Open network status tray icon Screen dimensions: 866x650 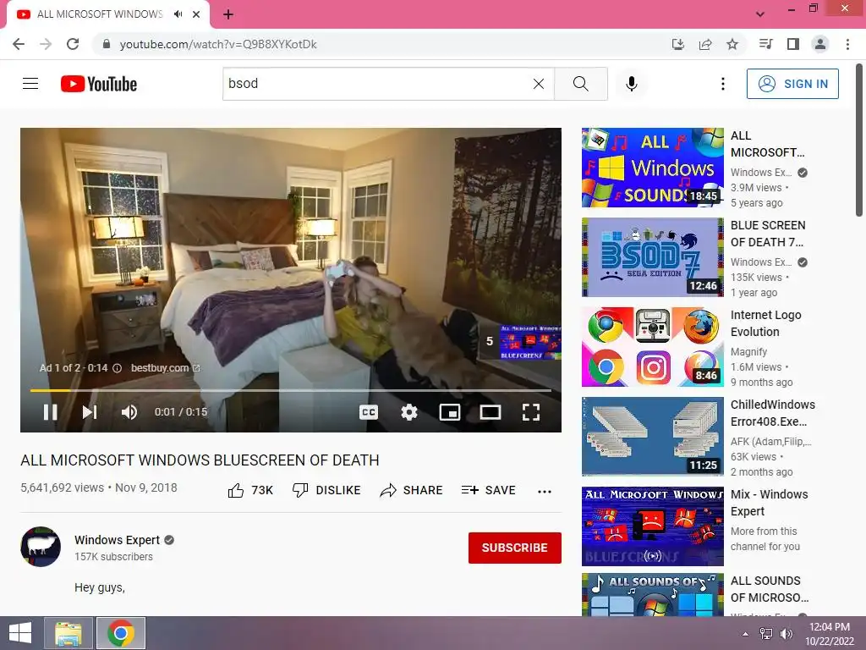(766, 634)
